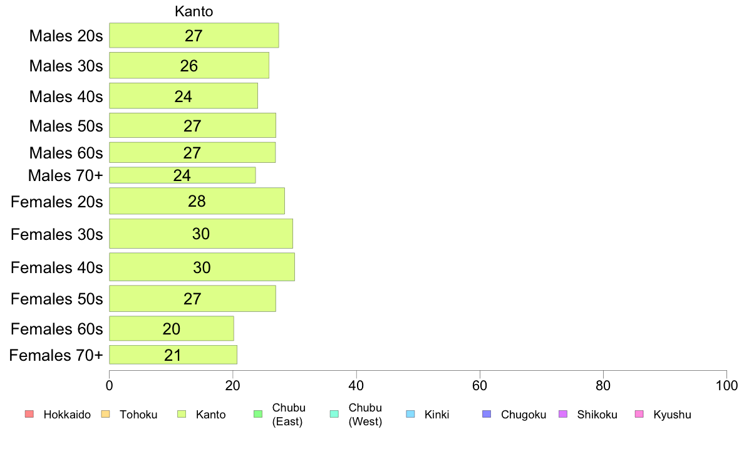Click the Chubu (West) teal legend swatch
The image size is (744, 461).
334,414
